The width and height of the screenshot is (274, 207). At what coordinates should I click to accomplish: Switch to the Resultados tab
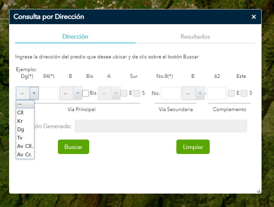pos(195,37)
